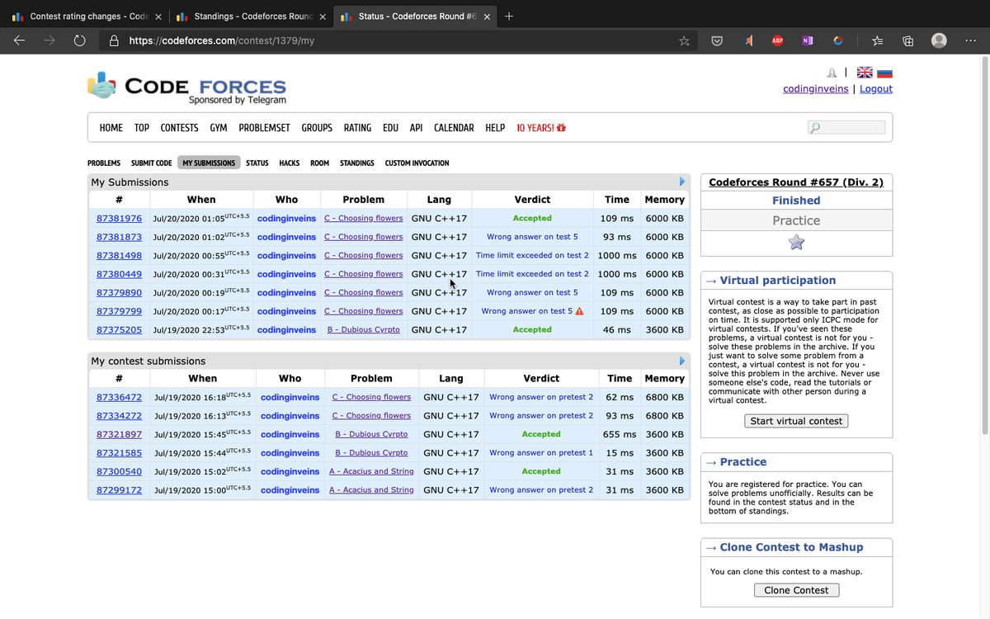990x619 pixels.
Task: Open RATING in the main menu
Action: click(x=357, y=128)
